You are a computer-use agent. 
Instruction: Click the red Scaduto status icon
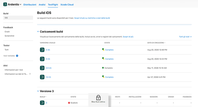(69, 103)
